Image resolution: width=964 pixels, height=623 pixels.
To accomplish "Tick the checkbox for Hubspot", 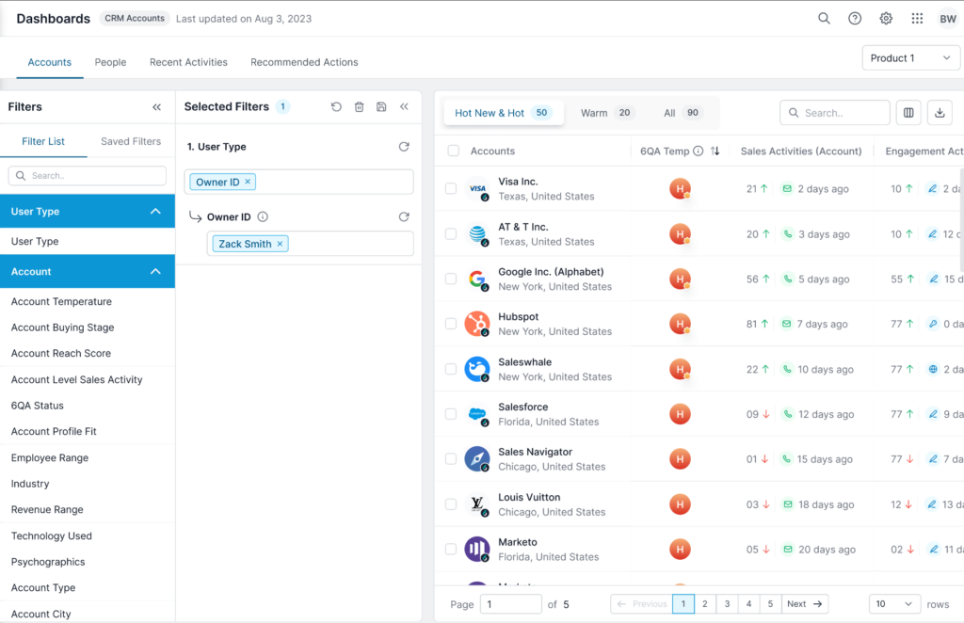I will pos(451,324).
